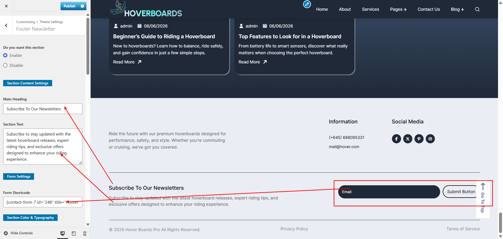The width and height of the screenshot is (503, 239).
Task: Go back with the left chevron arrow
Action: click(x=6, y=25)
